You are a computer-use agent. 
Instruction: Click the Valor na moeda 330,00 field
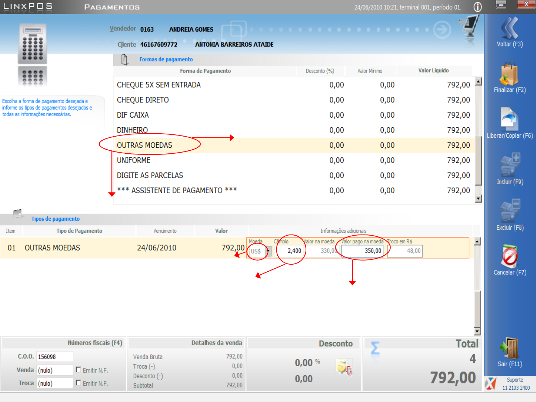[x=321, y=251]
